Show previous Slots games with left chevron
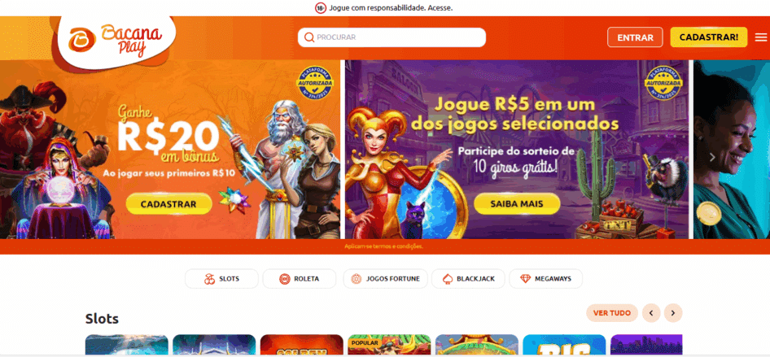Image resolution: width=770 pixels, height=357 pixels. click(x=651, y=313)
